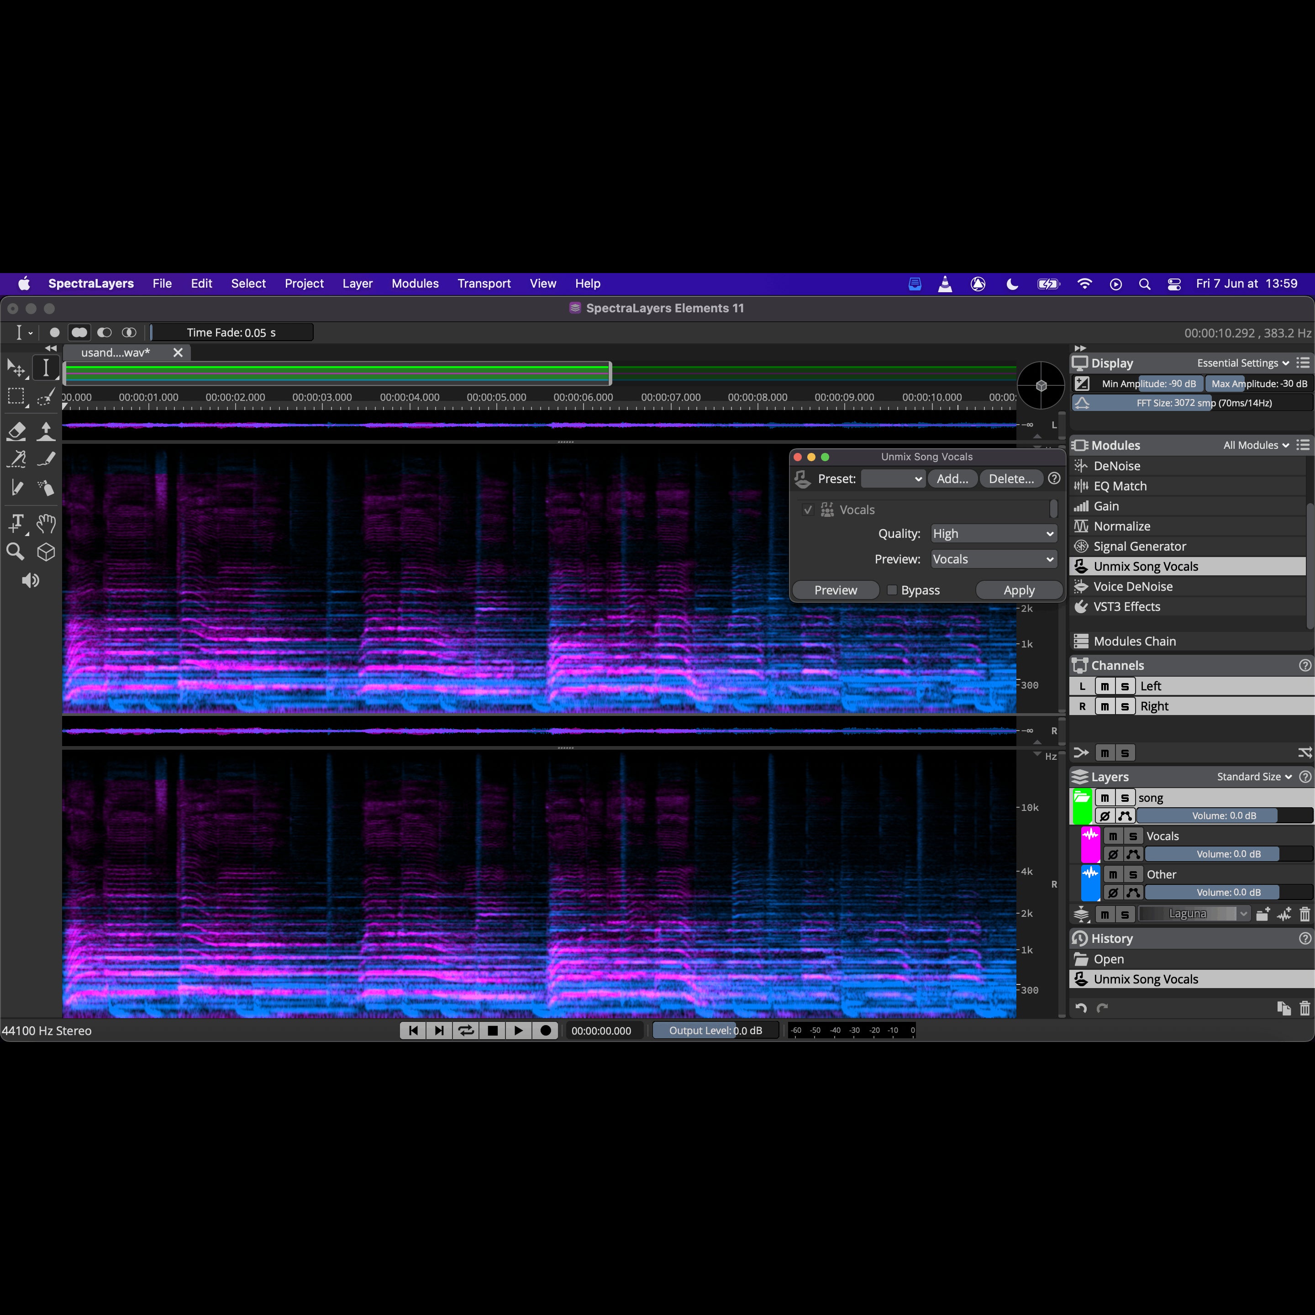Open the Preview dropdown set to Vocals

coord(994,559)
